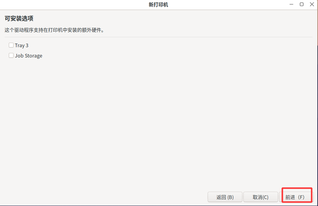Cancel setup using the 取消(C) button

click(x=261, y=197)
